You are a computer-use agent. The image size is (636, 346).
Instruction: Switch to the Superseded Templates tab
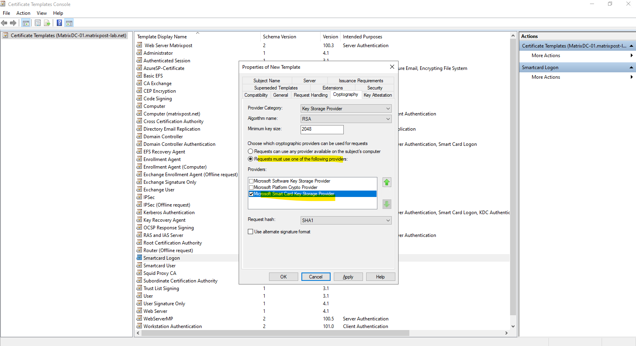click(x=276, y=88)
